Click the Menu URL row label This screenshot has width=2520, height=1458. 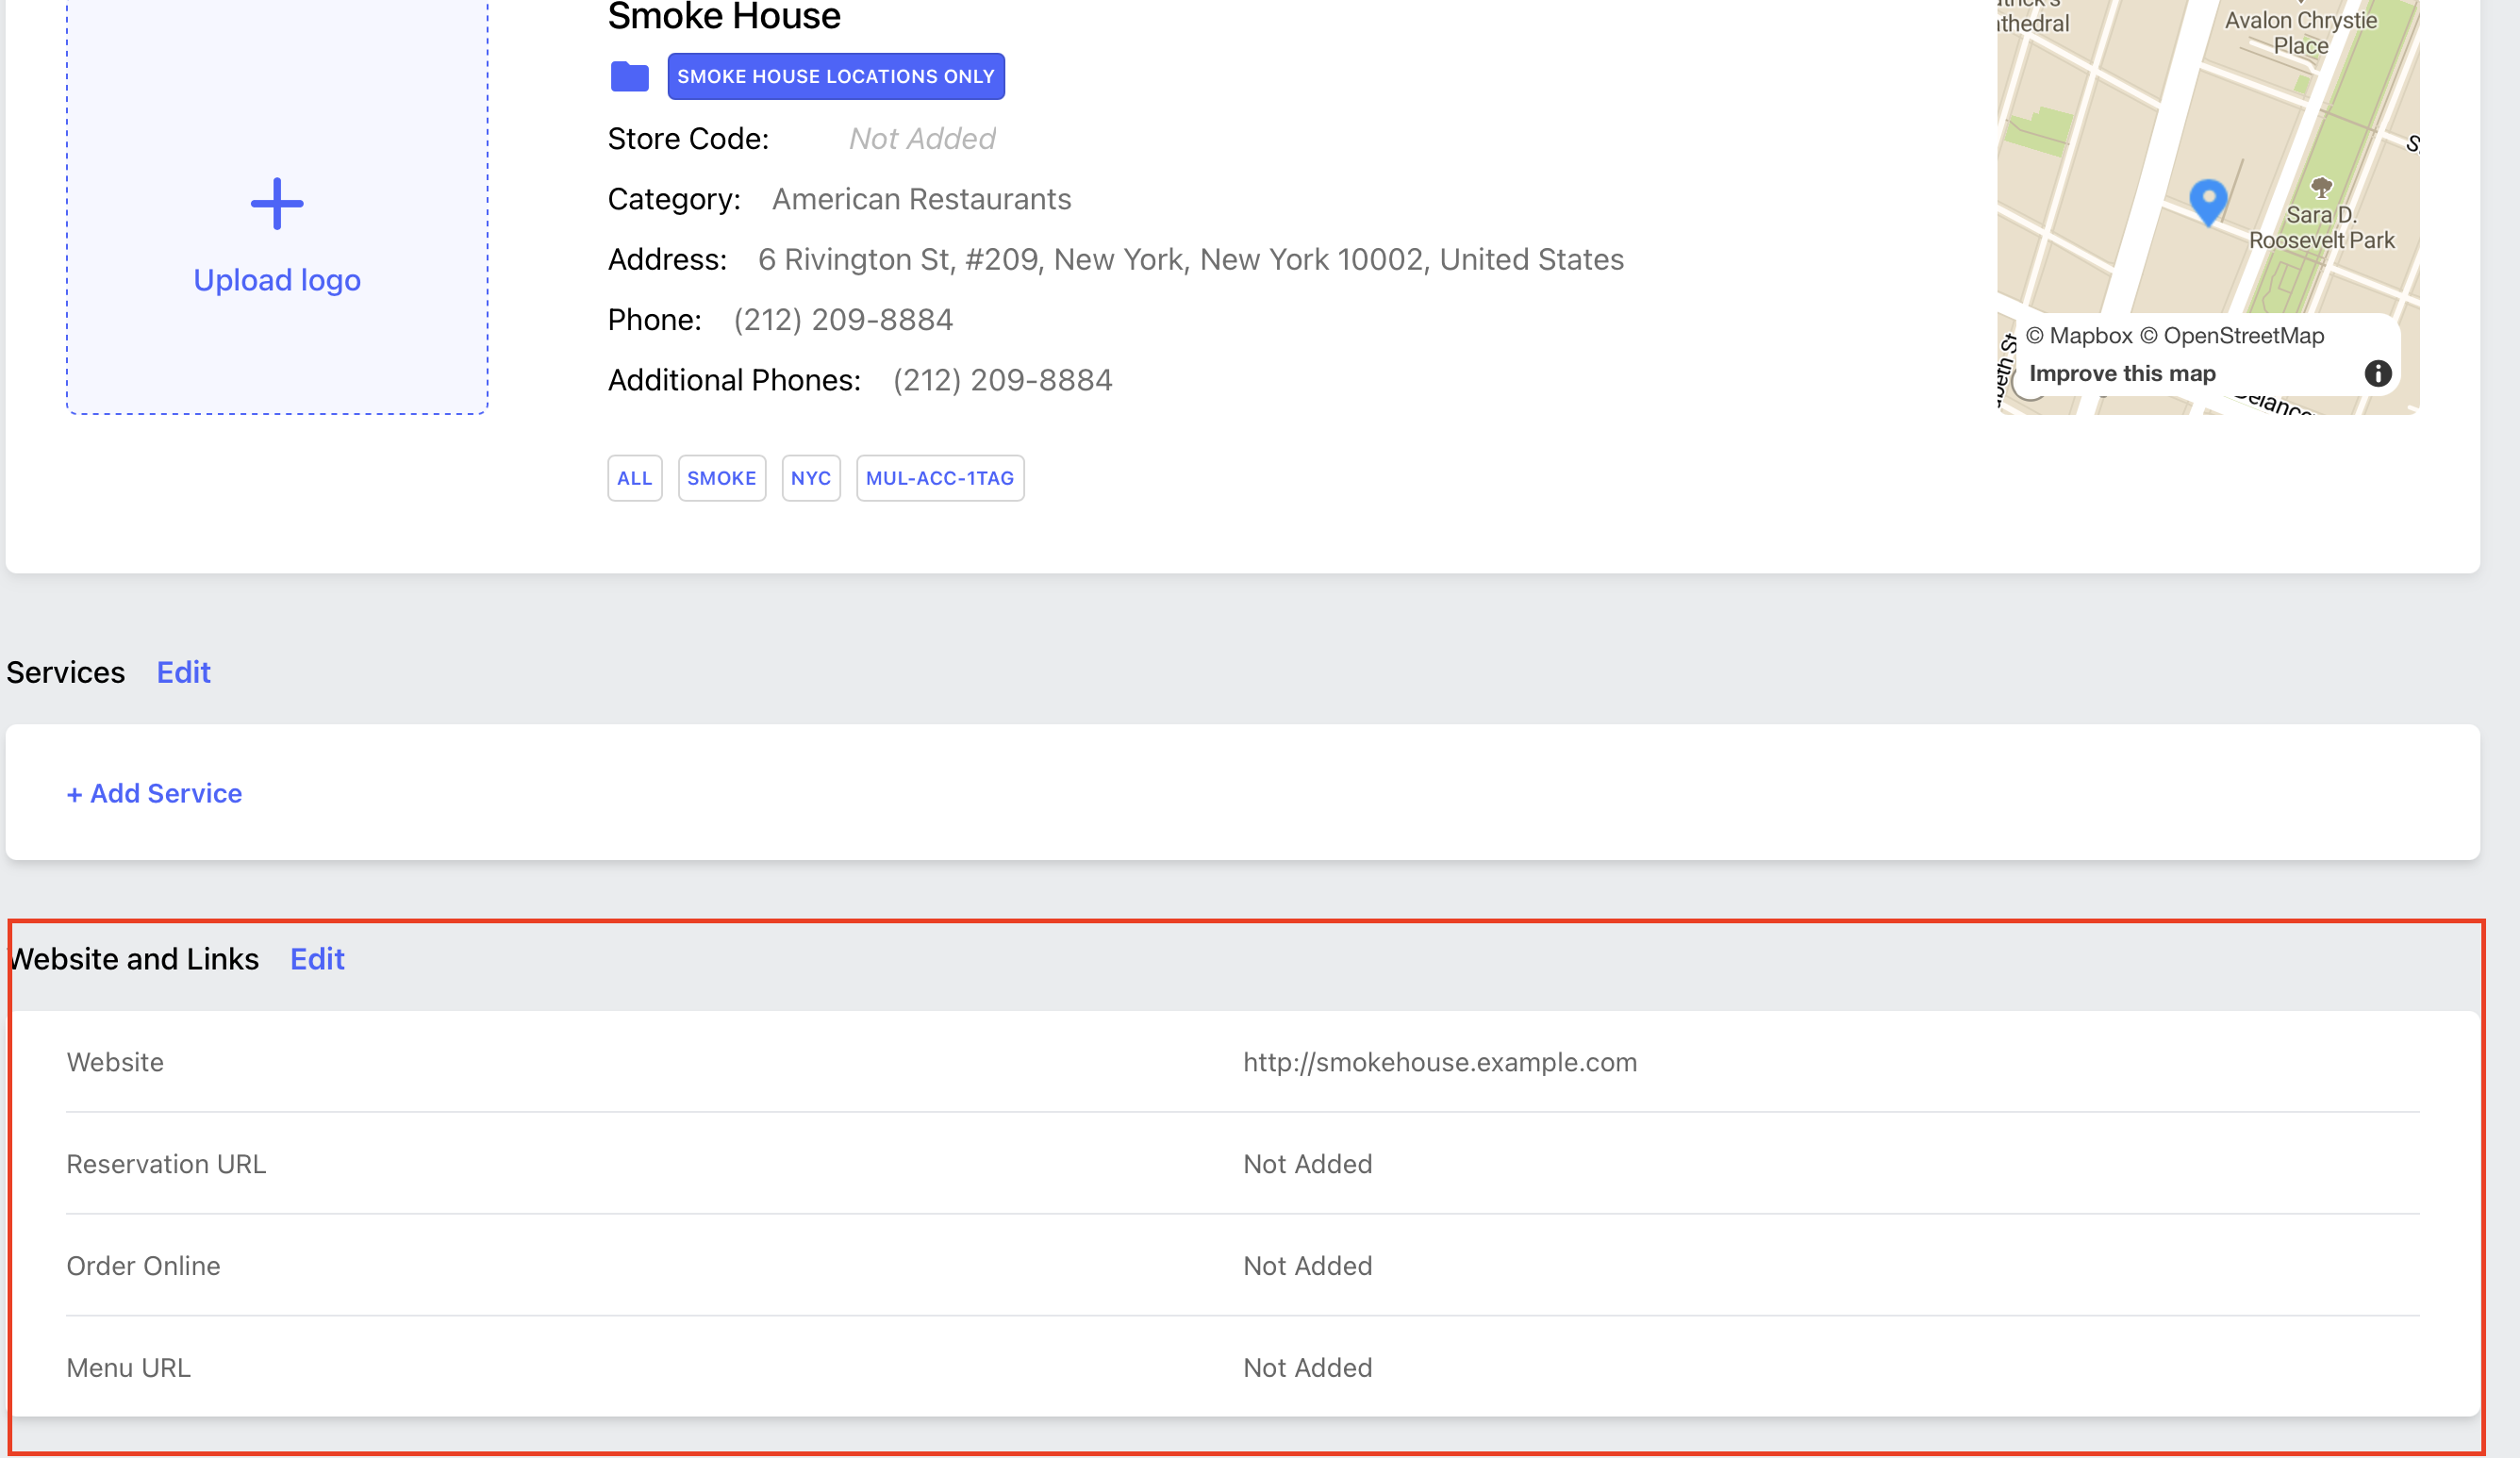(128, 1368)
